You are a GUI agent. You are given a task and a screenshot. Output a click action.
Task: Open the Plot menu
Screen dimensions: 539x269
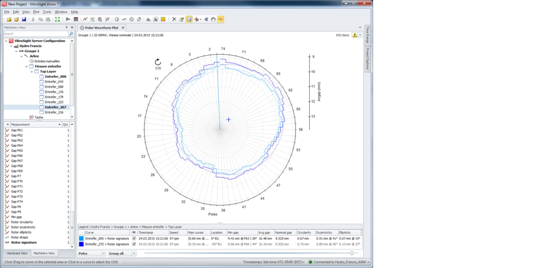[36, 12]
